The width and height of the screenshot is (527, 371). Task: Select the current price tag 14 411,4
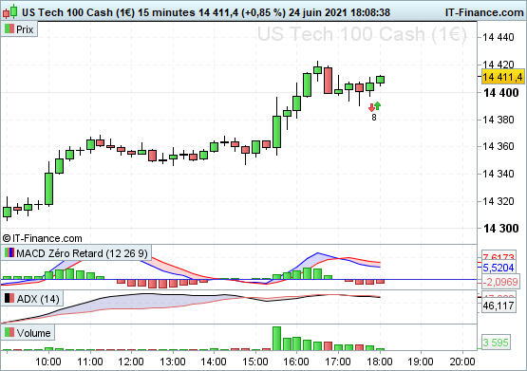point(502,77)
